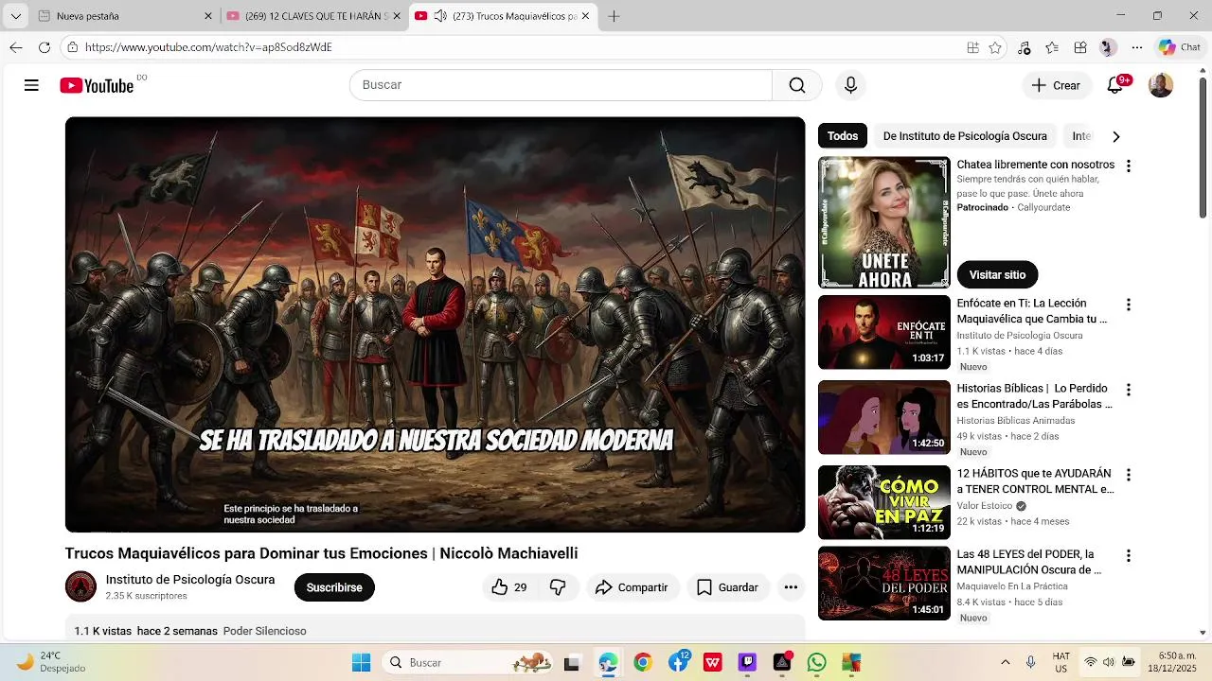The width and height of the screenshot is (1212, 681).
Task: Open more actions below the video
Action: tap(791, 587)
